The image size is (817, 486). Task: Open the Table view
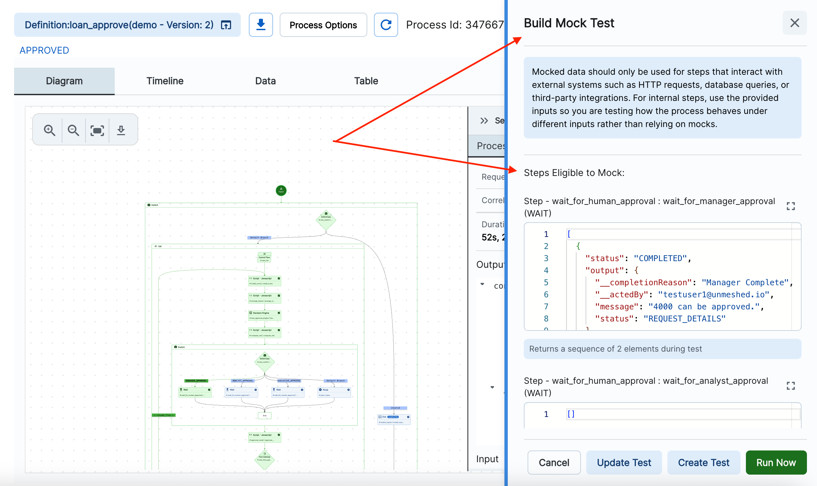point(366,81)
